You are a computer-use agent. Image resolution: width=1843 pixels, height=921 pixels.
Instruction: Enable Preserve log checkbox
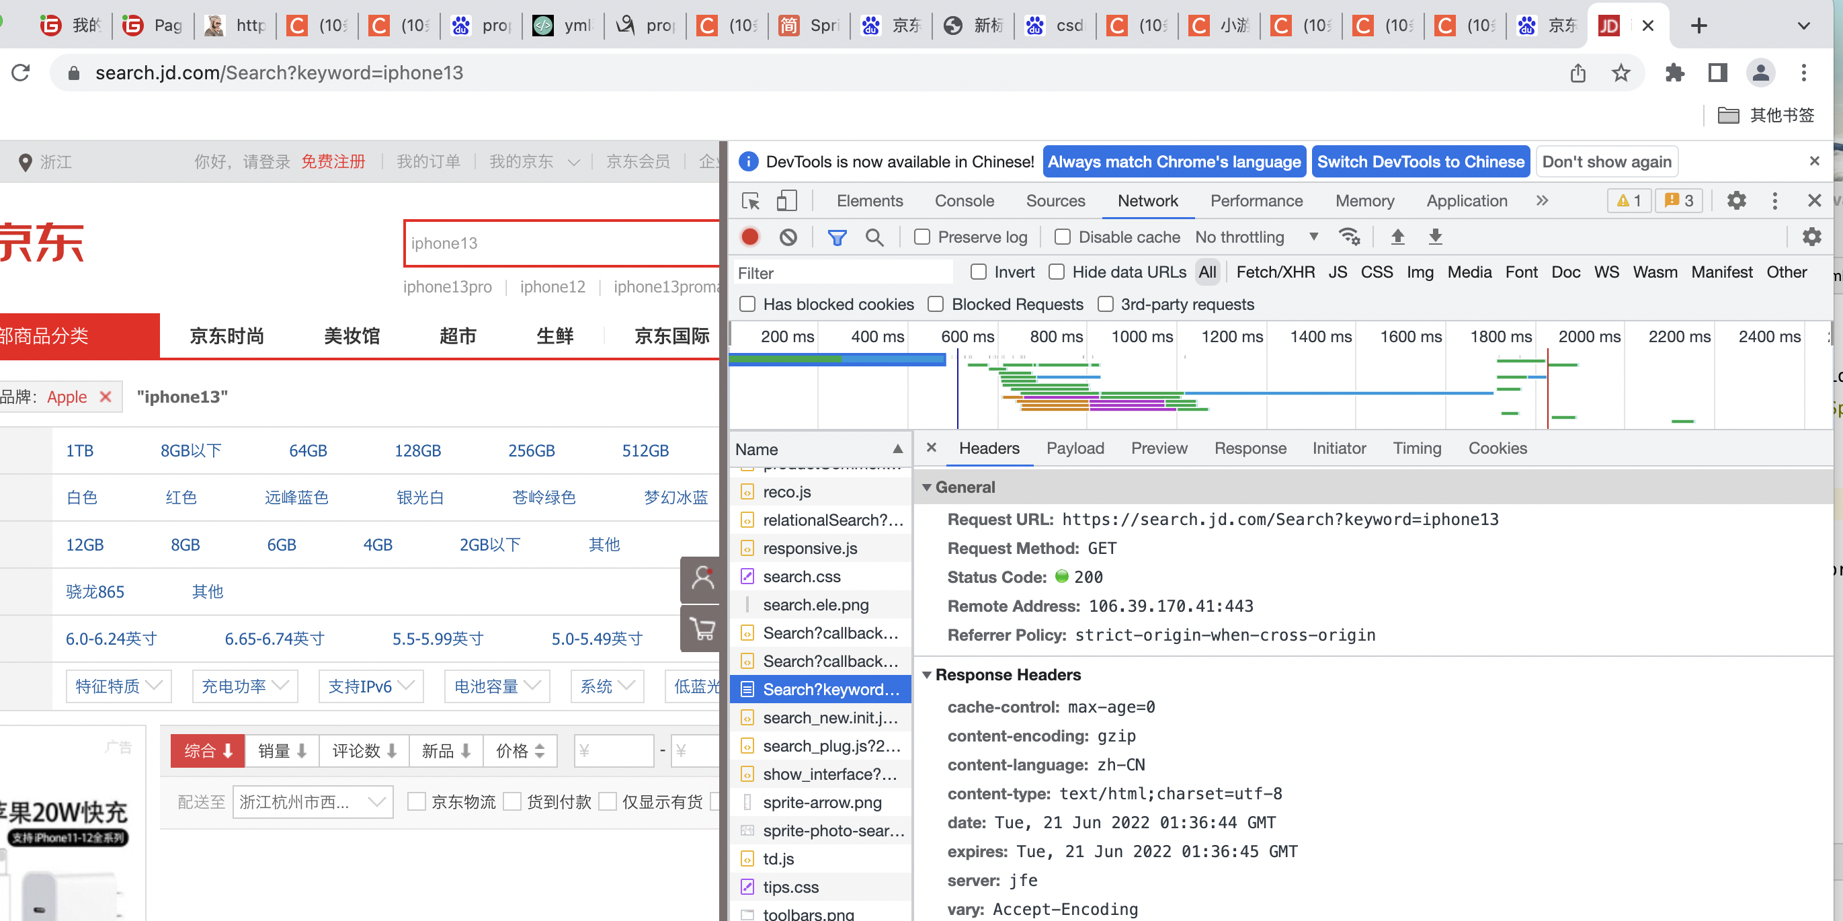pyautogui.click(x=922, y=237)
